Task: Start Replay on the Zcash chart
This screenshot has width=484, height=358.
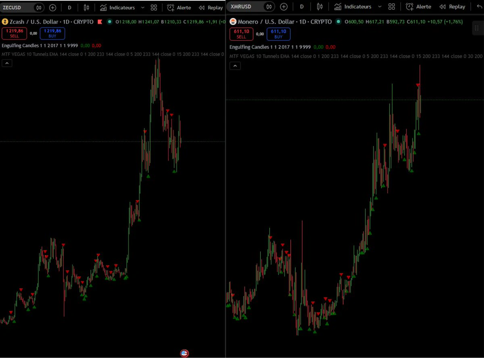Action: point(211,8)
